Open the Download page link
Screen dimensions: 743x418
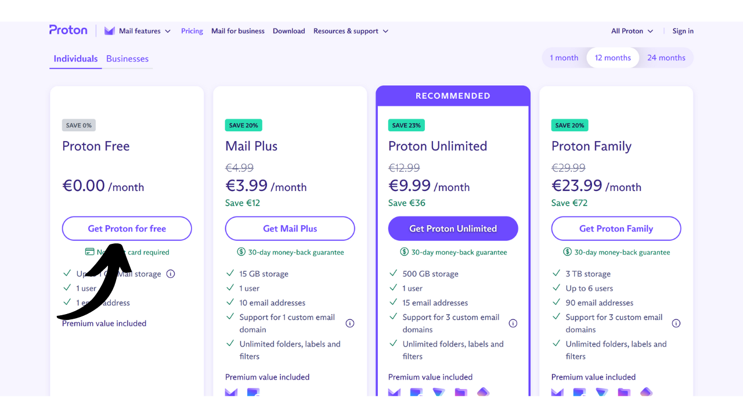pyautogui.click(x=288, y=31)
